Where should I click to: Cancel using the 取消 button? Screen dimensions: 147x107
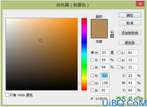pos(130,23)
